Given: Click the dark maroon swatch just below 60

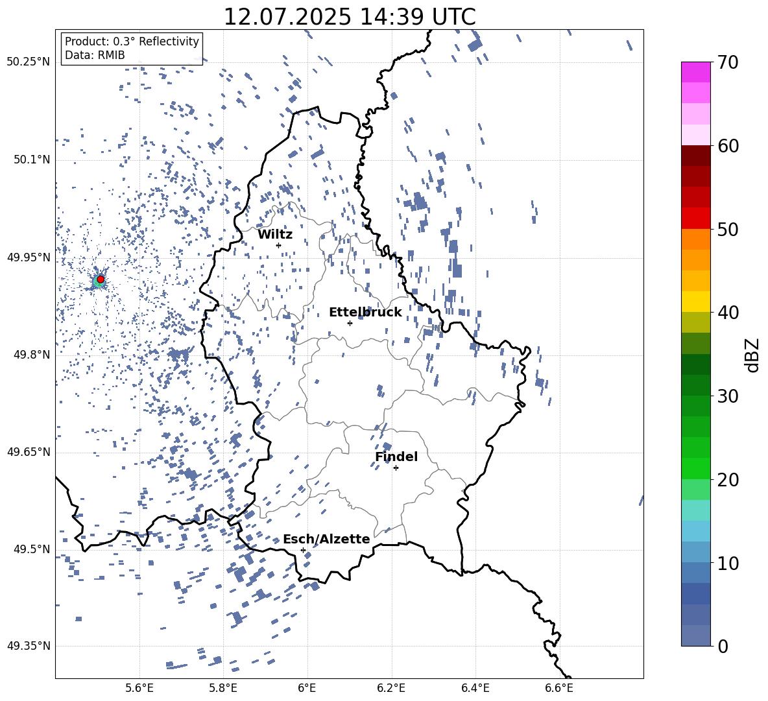Looking at the screenshot, I should pyautogui.click(x=696, y=156).
